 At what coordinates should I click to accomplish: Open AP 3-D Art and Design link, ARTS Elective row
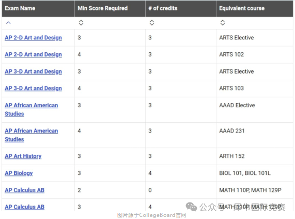click(x=33, y=71)
